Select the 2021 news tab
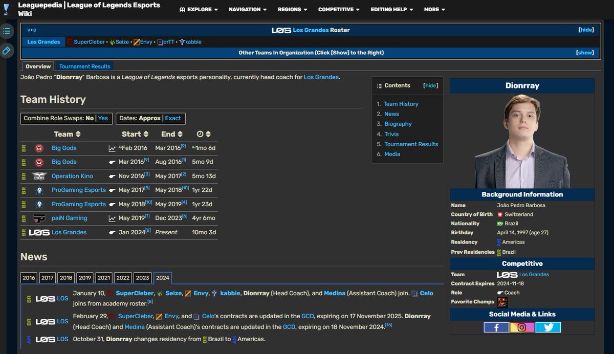This screenshot has height=354, width=614. click(104, 278)
